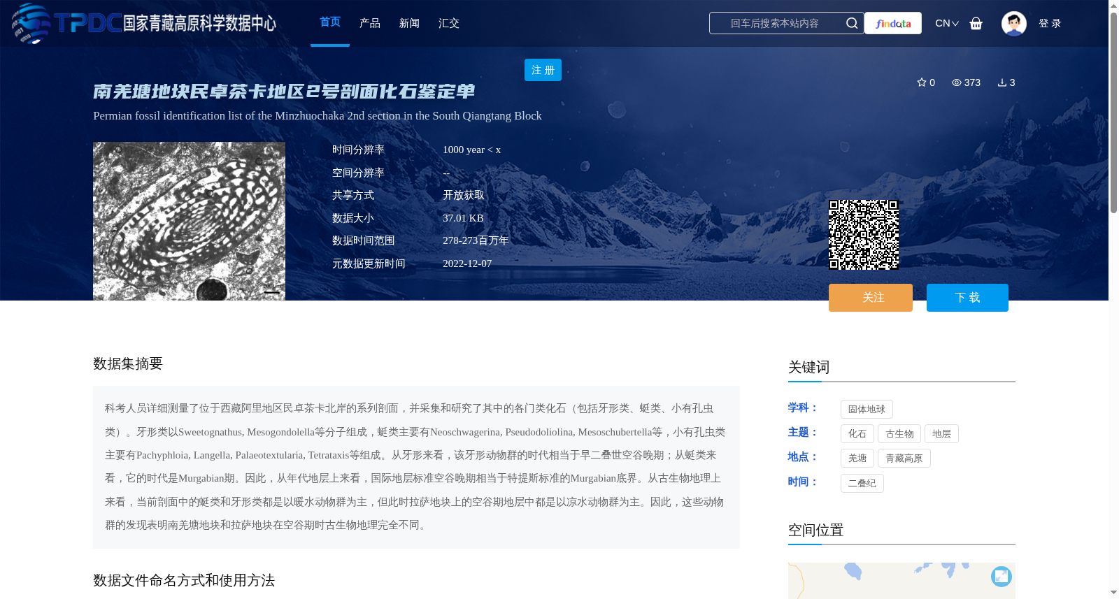The height and width of the screenshot is (599, 1119).
Task: Open the findata link logo
Action: click(893, 23)
